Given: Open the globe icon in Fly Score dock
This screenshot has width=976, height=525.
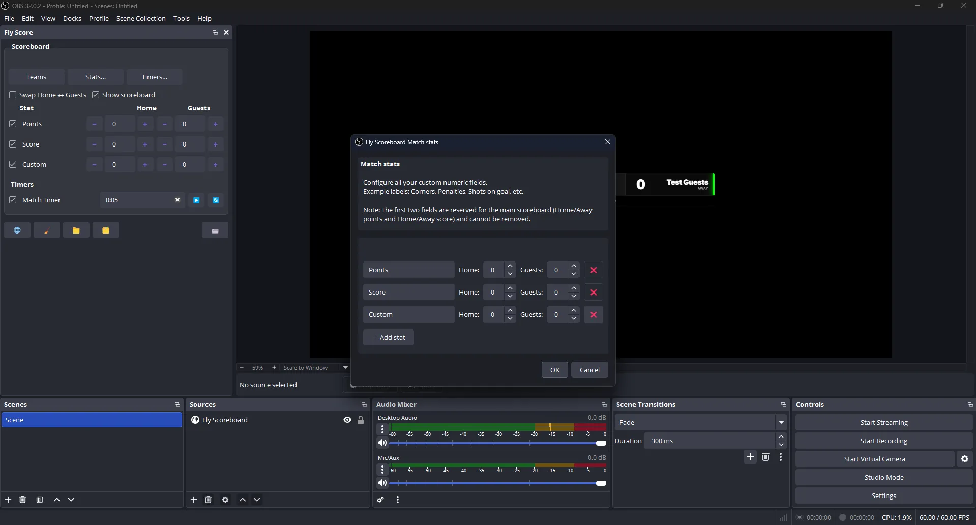Looking at the screenshot, I should coord(17,230).
